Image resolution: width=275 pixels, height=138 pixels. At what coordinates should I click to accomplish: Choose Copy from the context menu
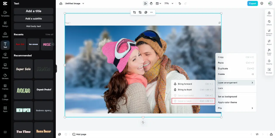click(236, 57)
